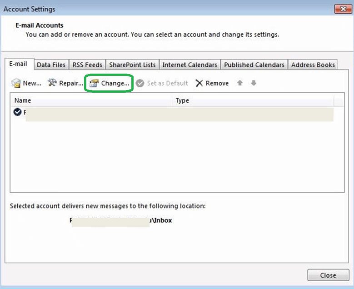Sort by the Name column header

92,100
